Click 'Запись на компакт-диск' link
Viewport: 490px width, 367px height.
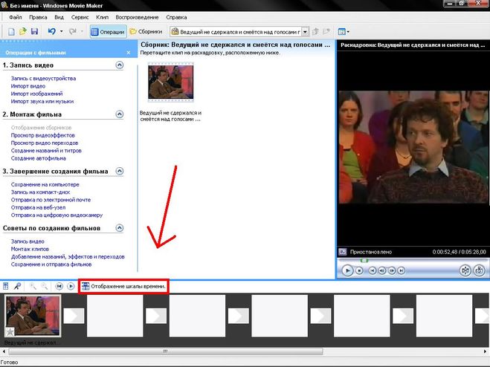point(41,192)
